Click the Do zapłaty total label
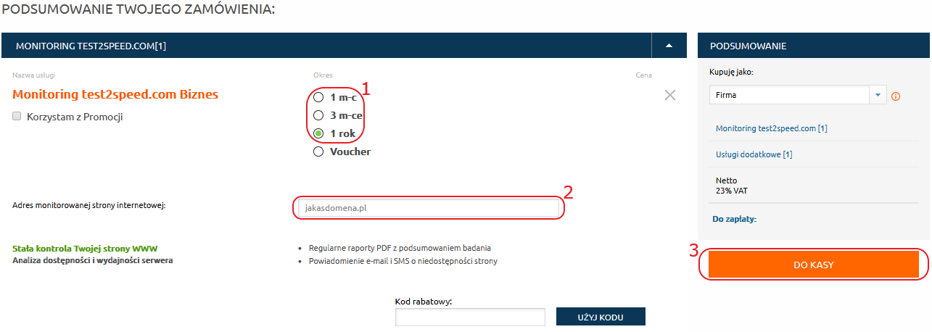 point(734,218)
